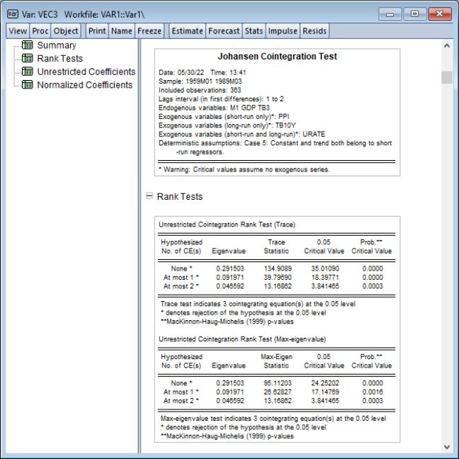Click the Name button
The height and width of the screenshot is (459, 459).
point(121,31)
